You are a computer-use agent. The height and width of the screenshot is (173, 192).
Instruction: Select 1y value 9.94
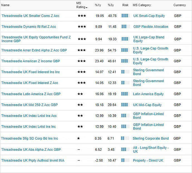click(x=99, y=39)
